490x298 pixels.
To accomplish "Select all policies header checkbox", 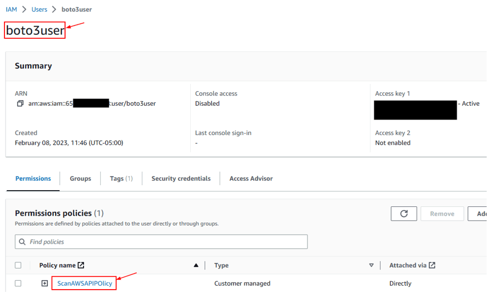I will [x=18, y=265].
